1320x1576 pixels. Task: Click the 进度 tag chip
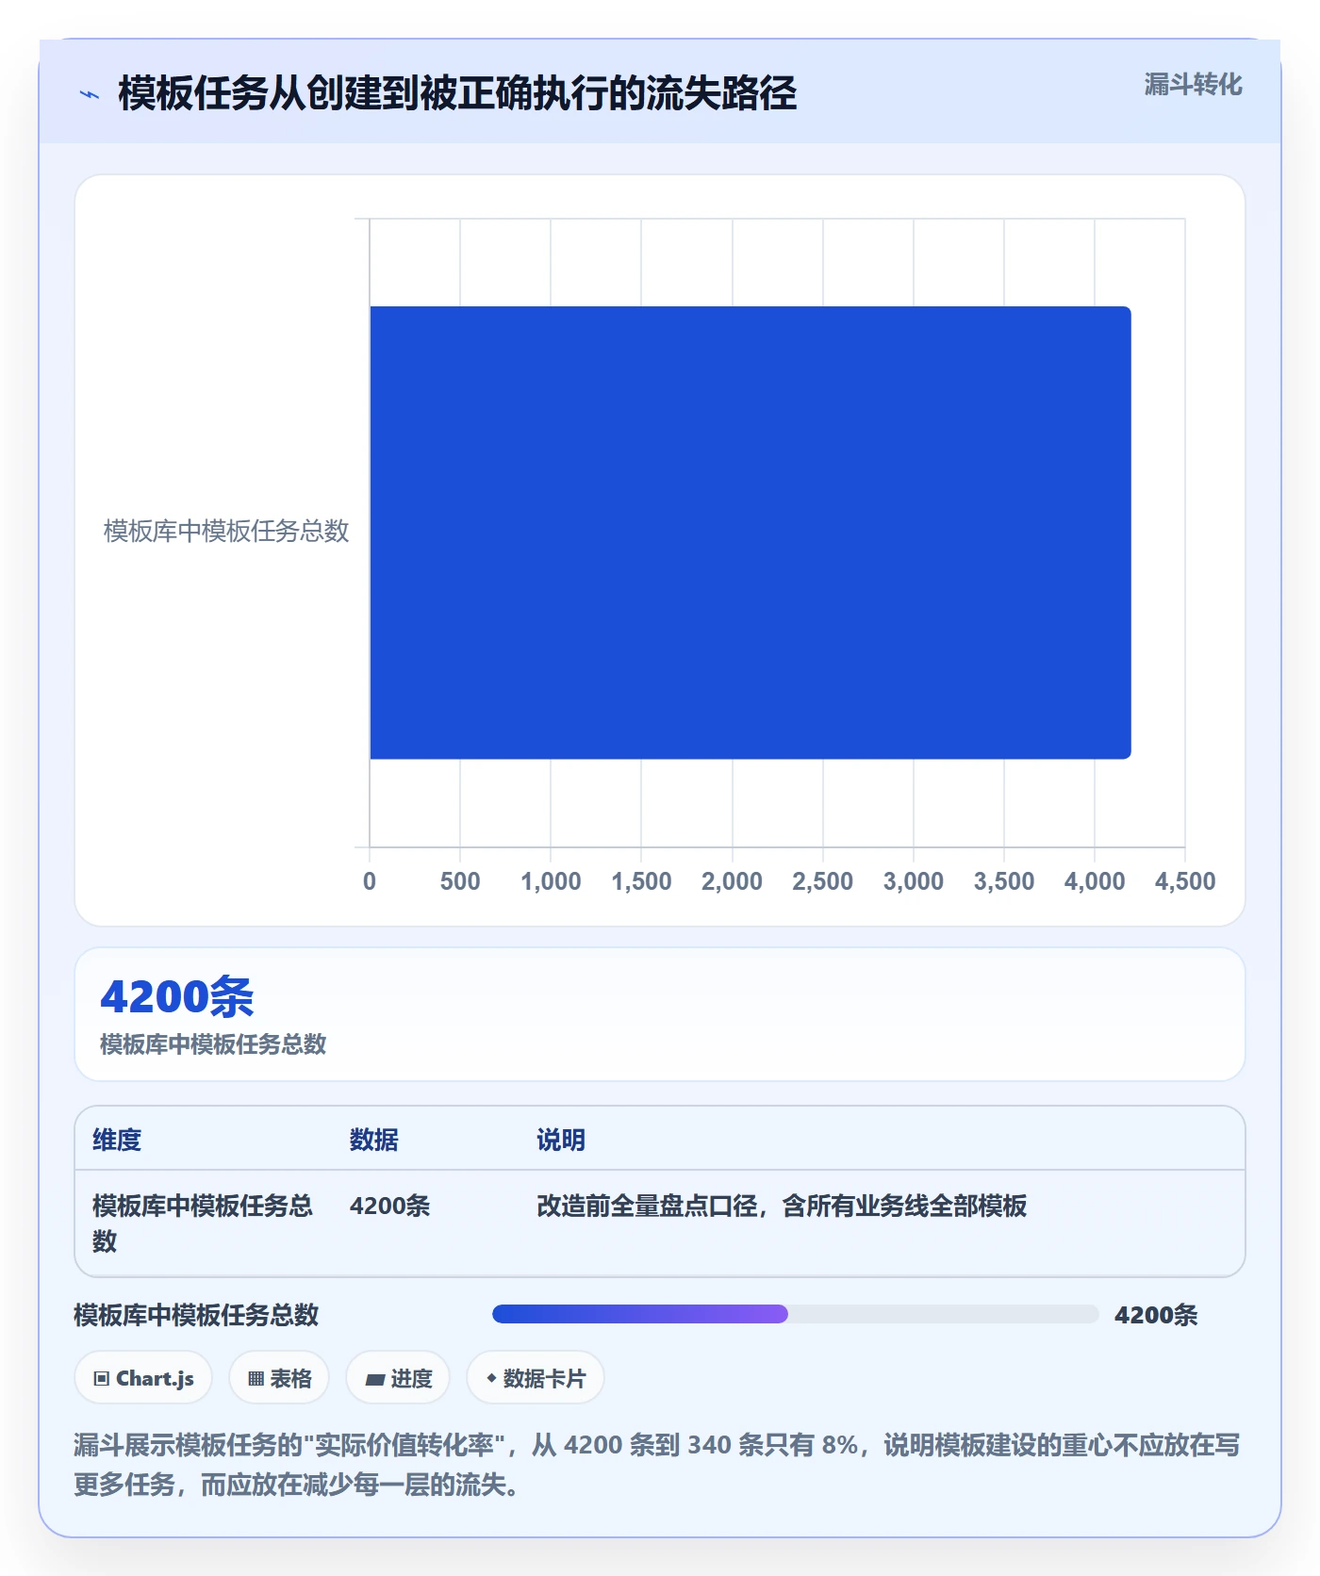point(398,1378)
